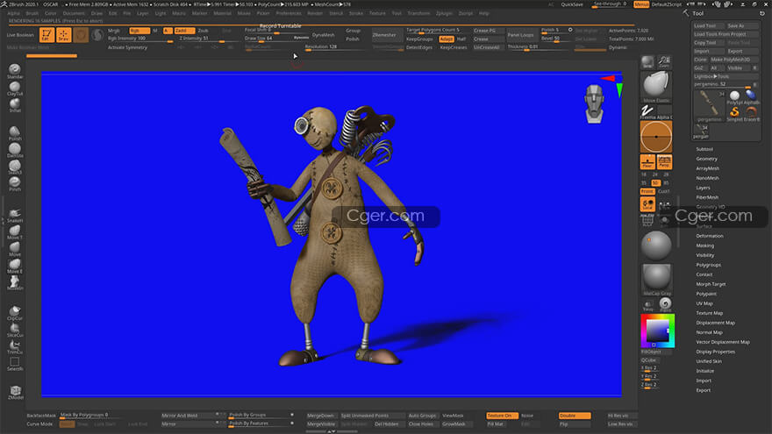This screenshot has width=772, height=434.
Task: Open the FreeHand stroke selector
Action: (x=647, y=111)
